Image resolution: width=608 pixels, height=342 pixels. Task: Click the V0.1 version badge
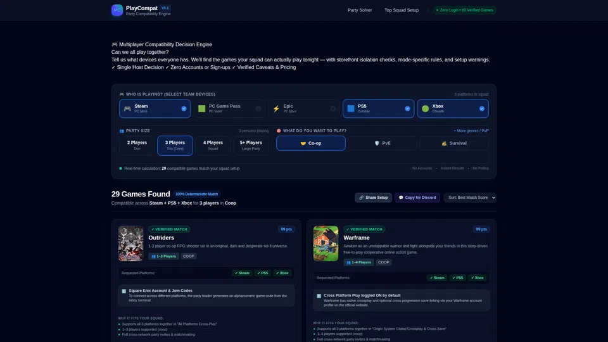tap(165, 8)
